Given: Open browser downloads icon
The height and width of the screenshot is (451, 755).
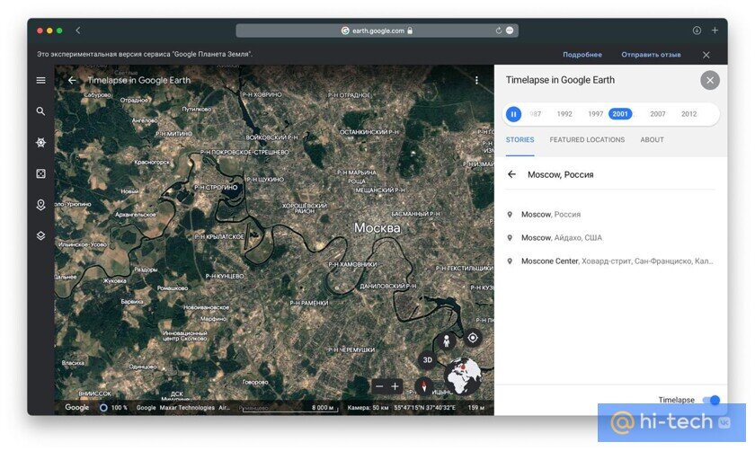Looking at the screenshot, I should pyautogui.click(x=697, y=31).
